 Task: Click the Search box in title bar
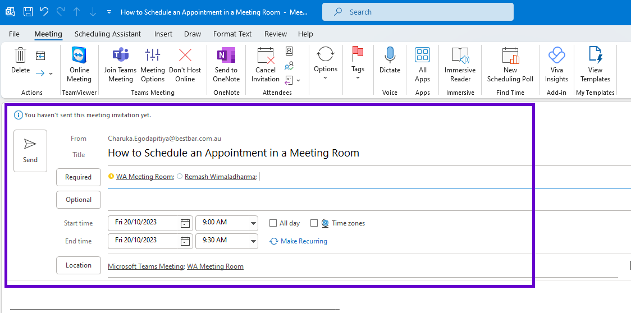click(x=418, y=12)
